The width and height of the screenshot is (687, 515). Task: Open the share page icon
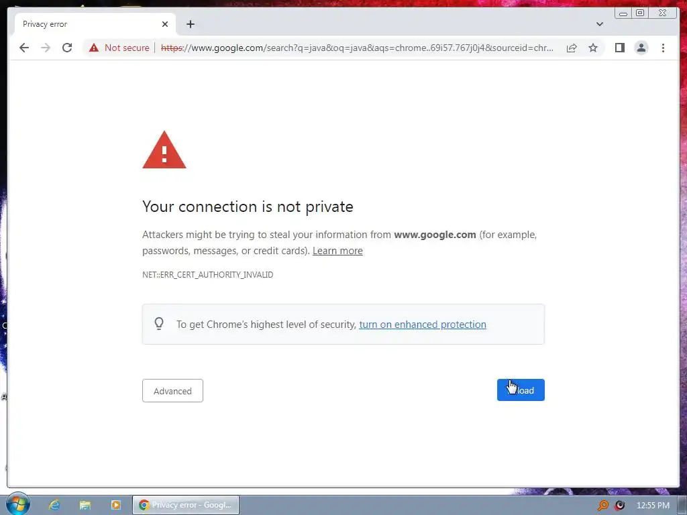pos(572,48)
